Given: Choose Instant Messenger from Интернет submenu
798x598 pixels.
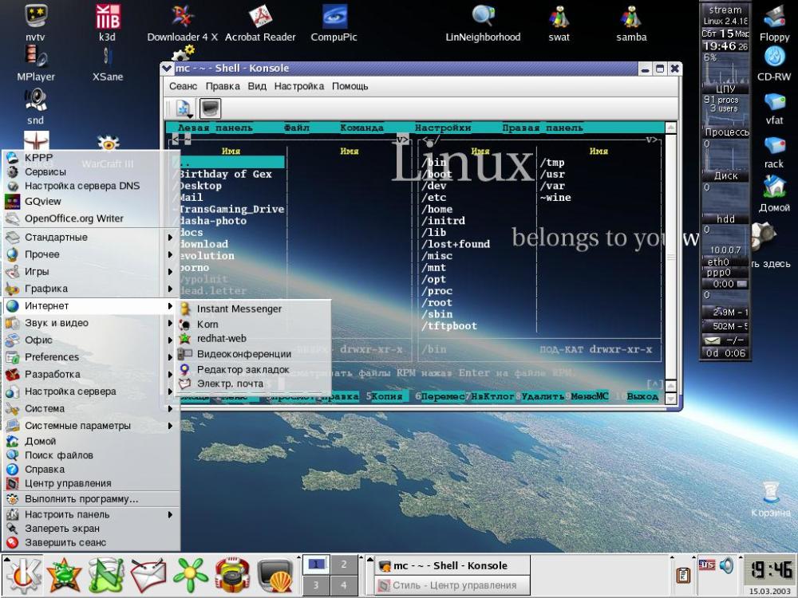Looking at the screenshot, I should 254,309.
